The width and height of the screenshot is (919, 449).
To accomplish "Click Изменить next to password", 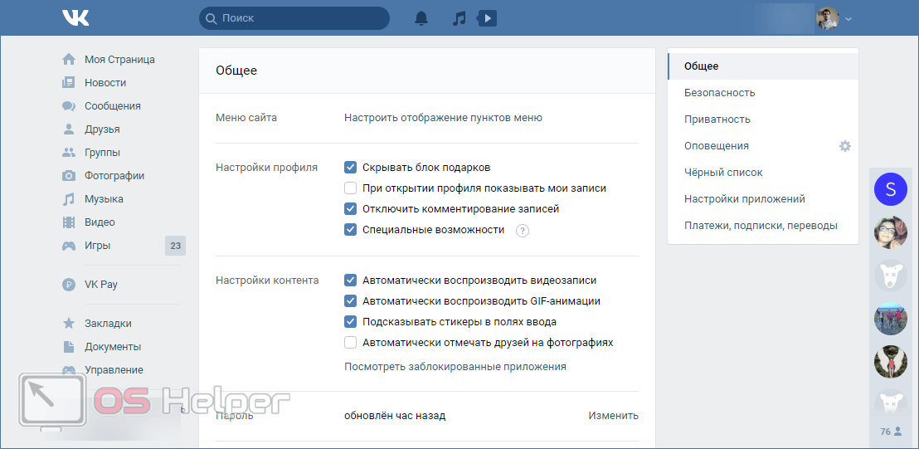I will (613, 416).
